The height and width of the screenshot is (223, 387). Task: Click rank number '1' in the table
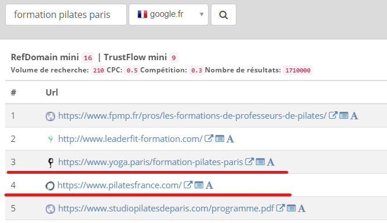tap(13, 115)
